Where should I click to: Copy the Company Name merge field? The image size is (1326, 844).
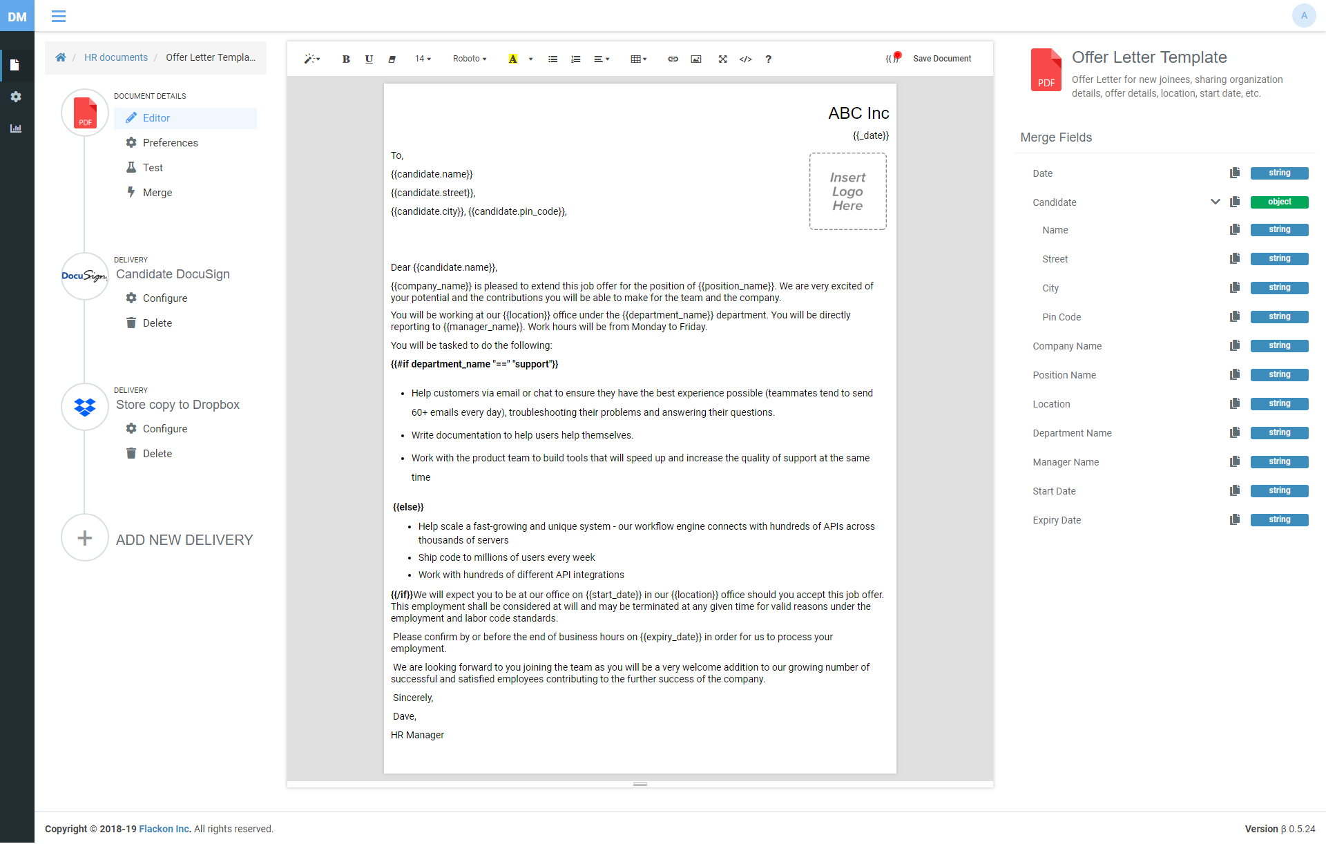[1235, 346]
